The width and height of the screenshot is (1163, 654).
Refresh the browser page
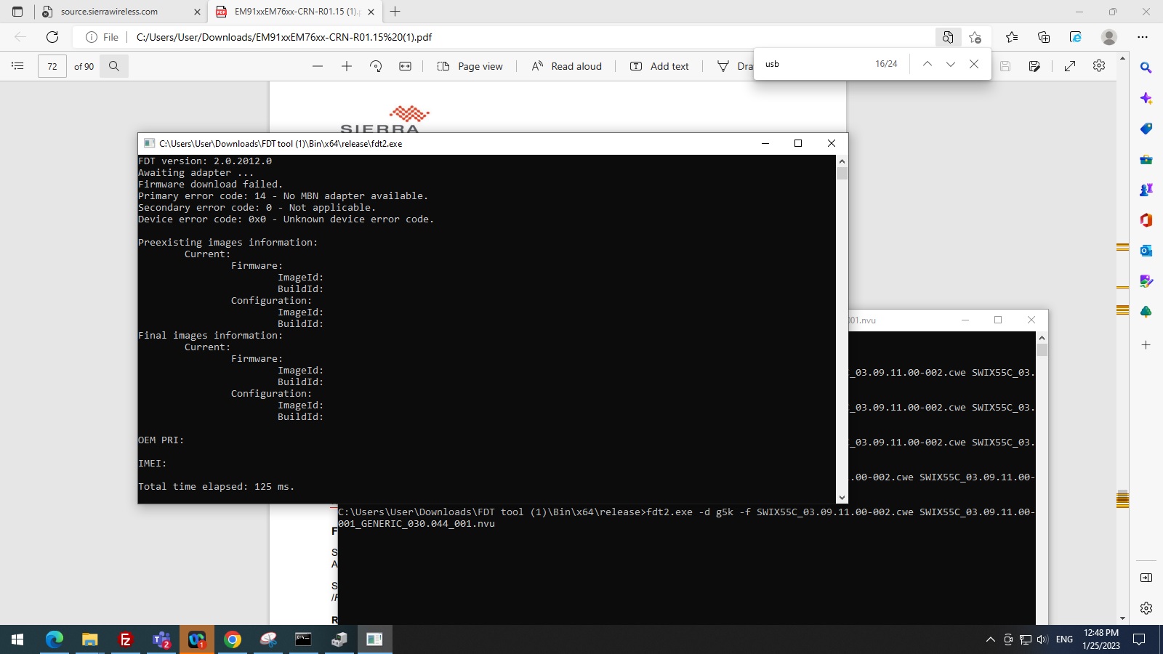coord(52,37)
